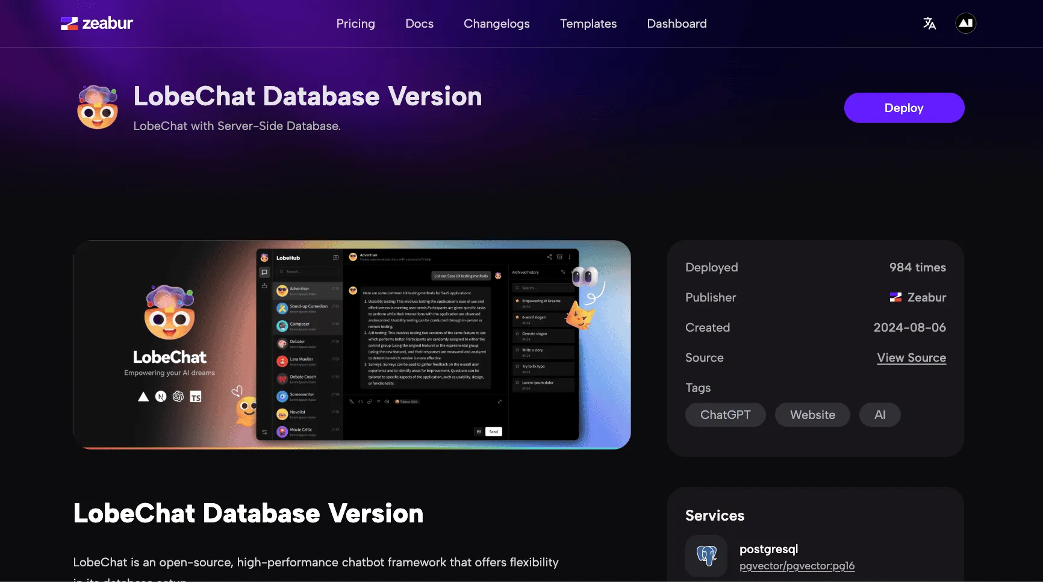The image size is (1043, 582).
Task: Open the LobeChat preview banner image
Action: pos(352,345)
